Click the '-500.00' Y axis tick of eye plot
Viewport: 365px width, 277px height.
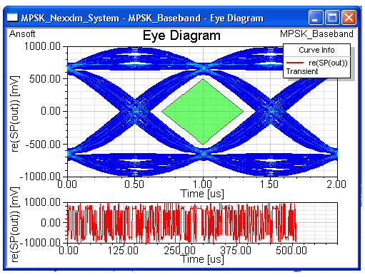(43, 145)
